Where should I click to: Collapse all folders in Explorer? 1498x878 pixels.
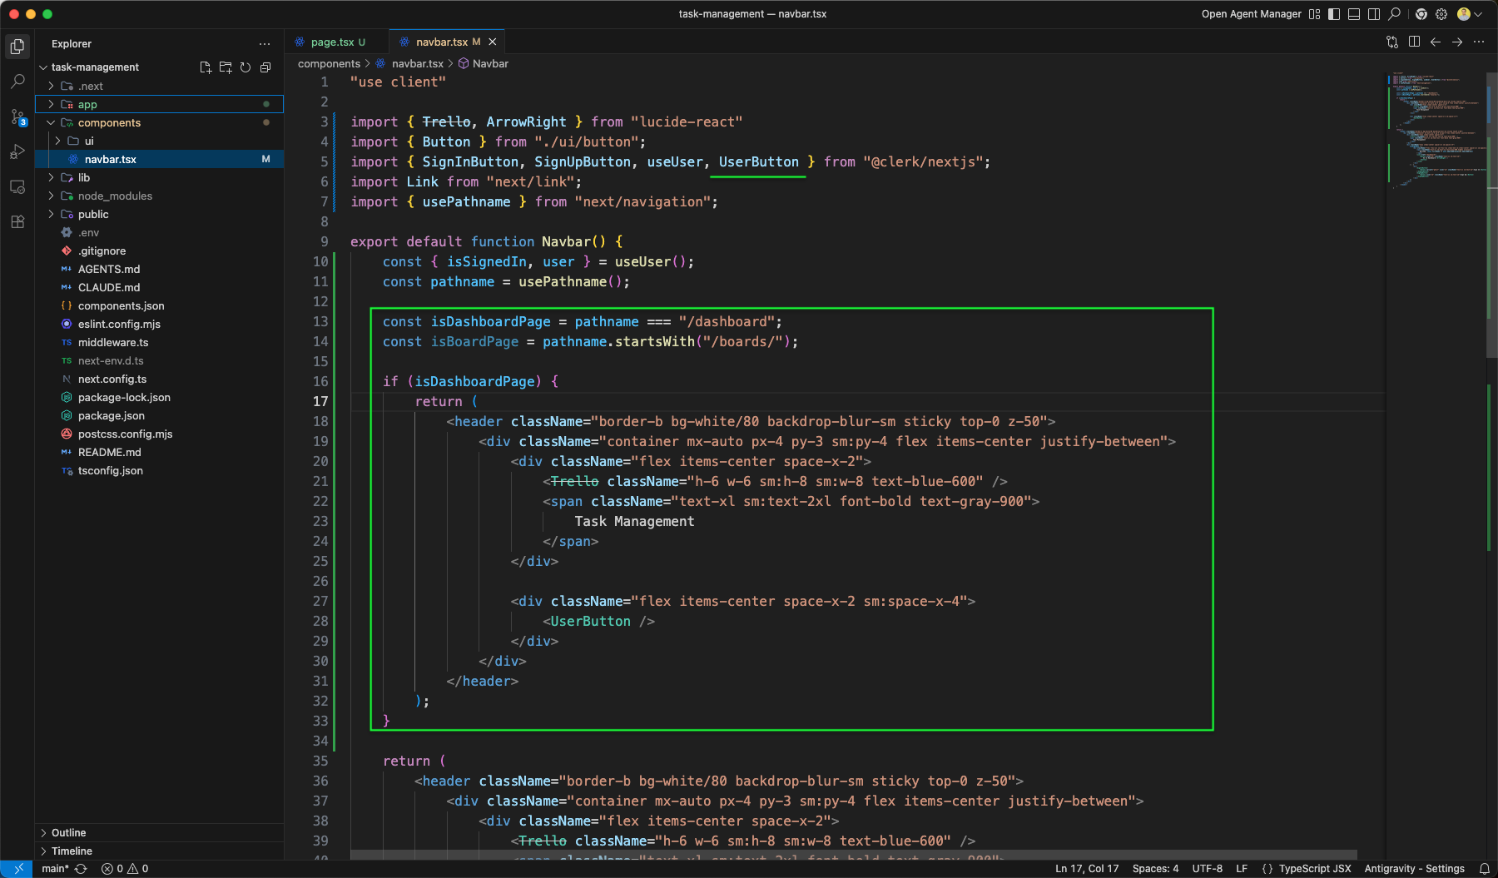(265, 67)
